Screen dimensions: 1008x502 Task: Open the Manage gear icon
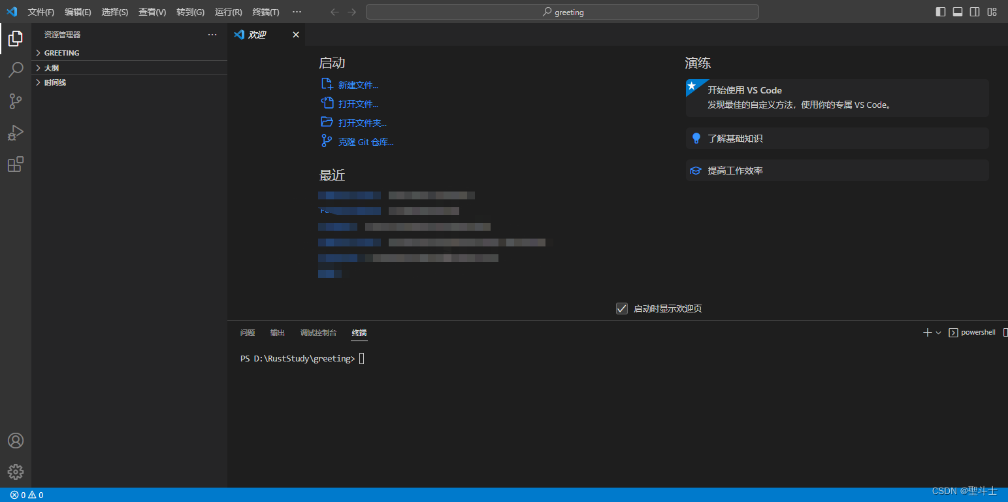[16, 471]
